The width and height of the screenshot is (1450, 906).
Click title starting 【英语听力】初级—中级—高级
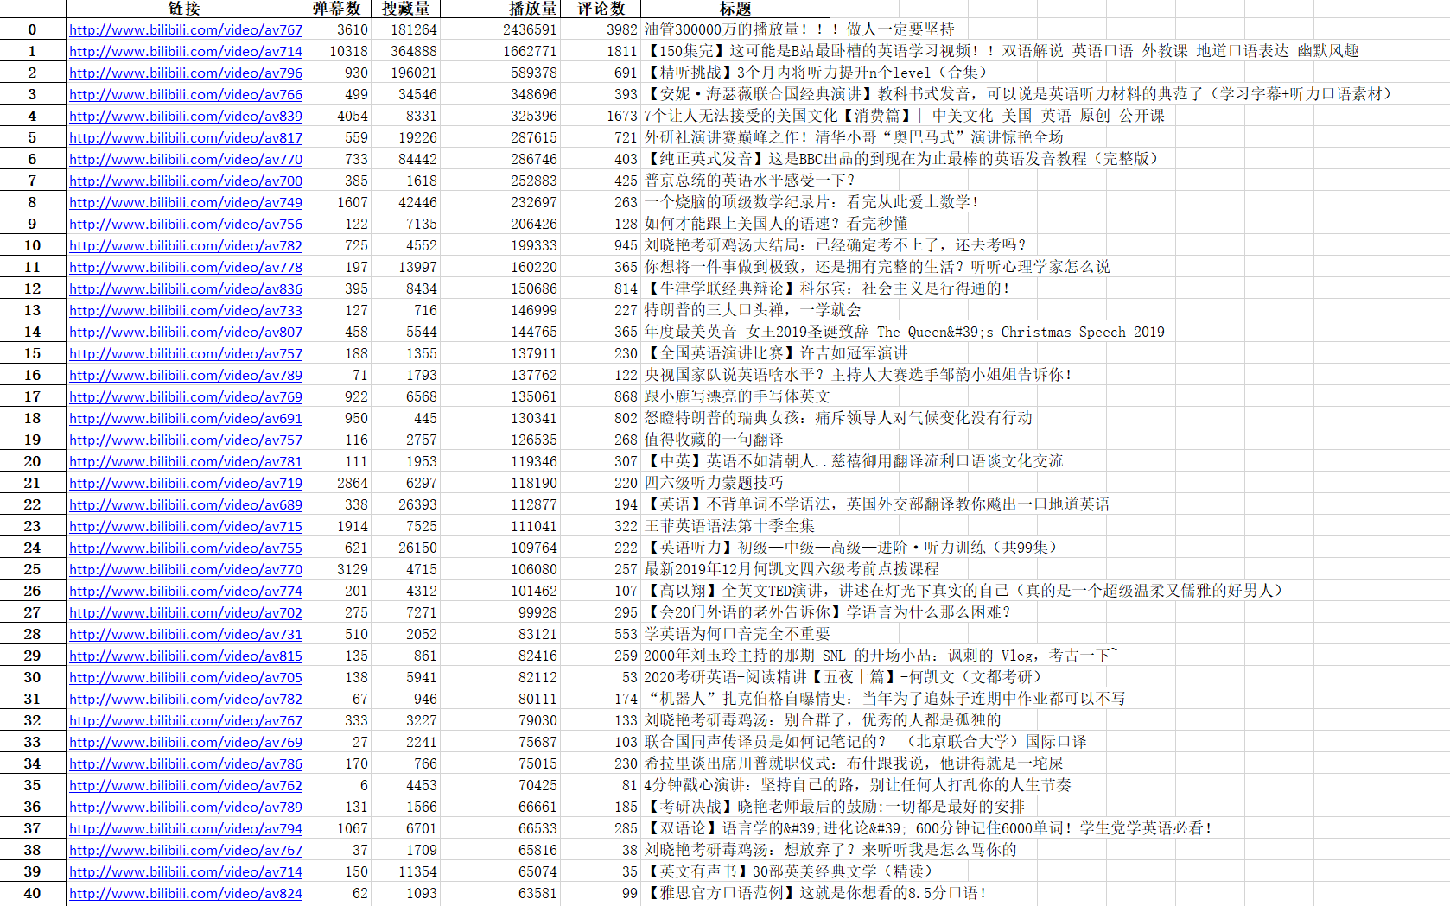click(851, 548)
